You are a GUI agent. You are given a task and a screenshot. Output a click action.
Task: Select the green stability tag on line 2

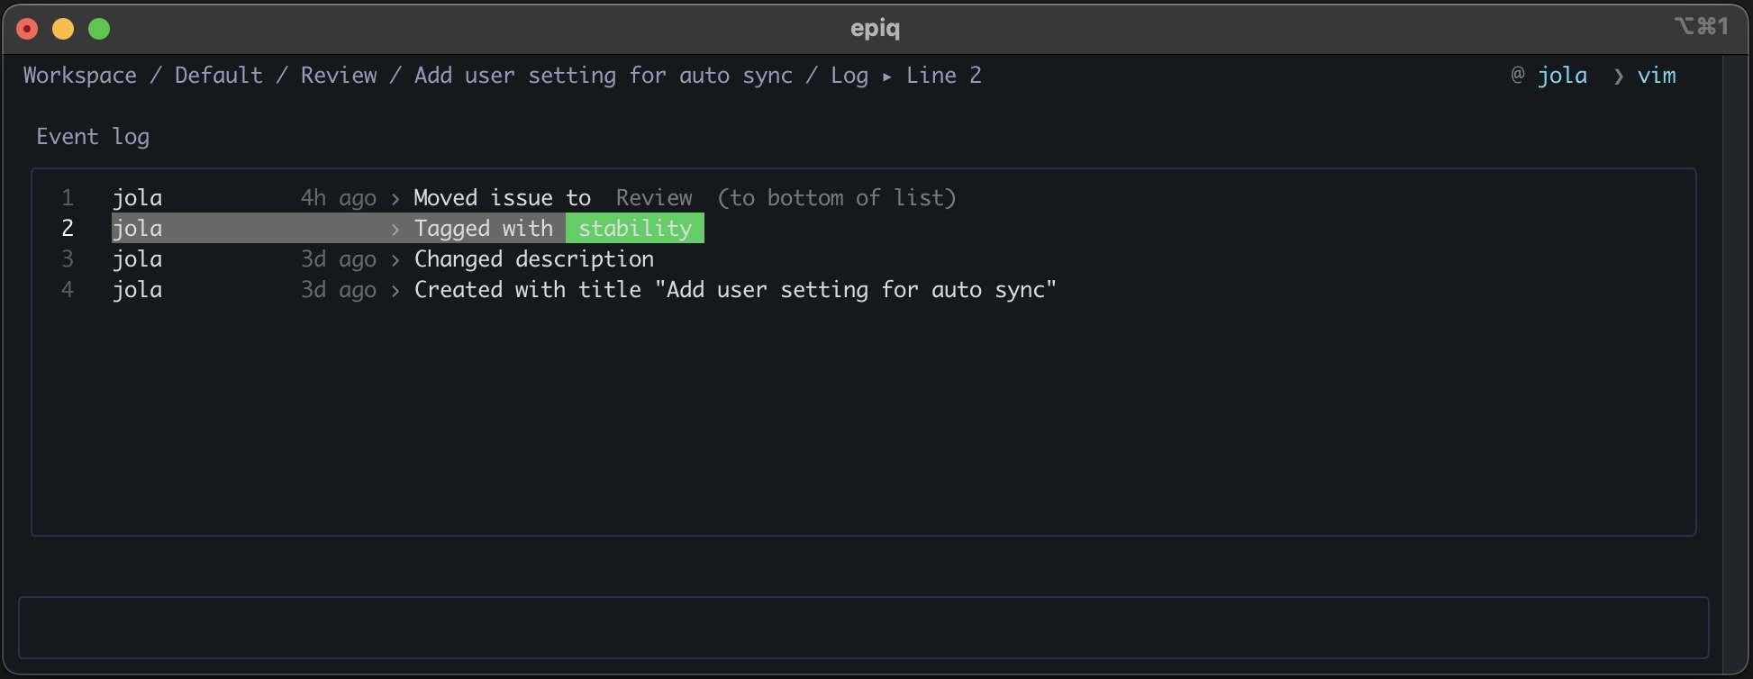pyautogui.click(x=634, y=228)
